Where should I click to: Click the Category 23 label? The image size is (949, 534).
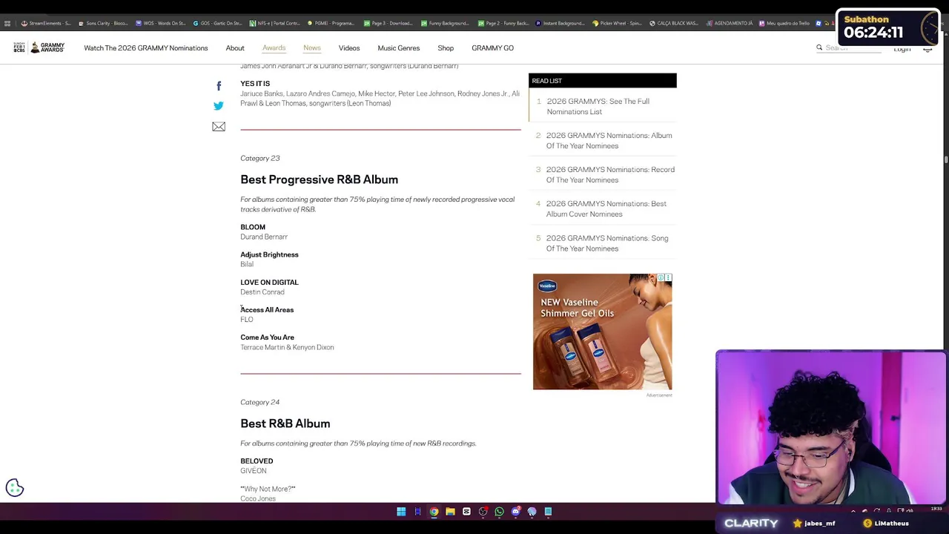(x=259, y=158)
